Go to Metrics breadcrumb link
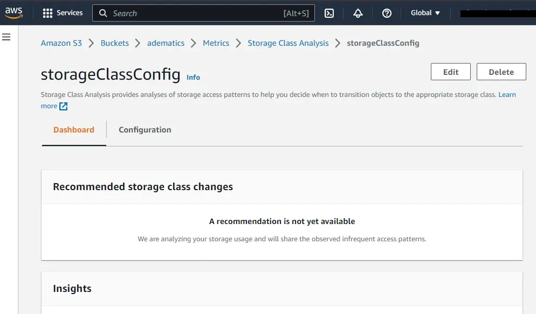 coord(216,43)
